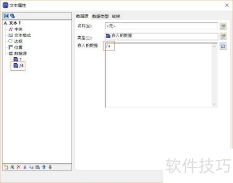Click the scroll-up arrow of the data text area
Image resolution: width=233 pixels, height=183 pixels.
pyautogui.click(x=214, y=47)
